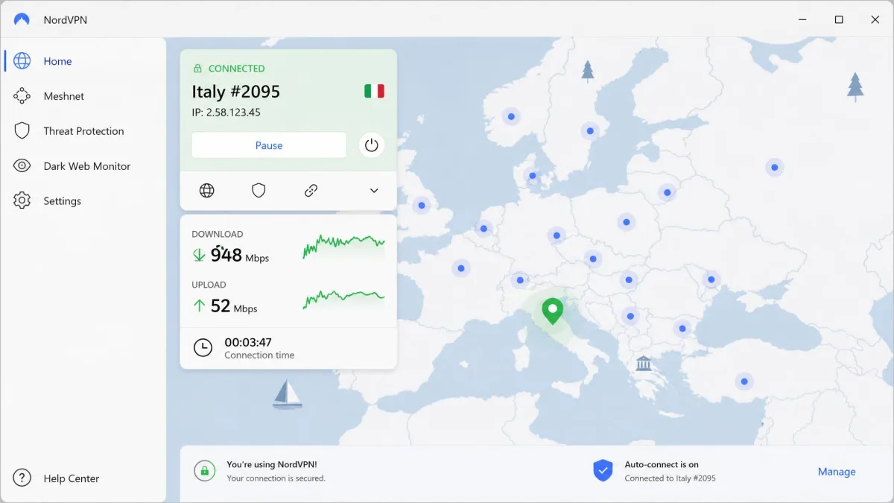
Task: Click 'Your connection is secured.' text
Action: 276,478
